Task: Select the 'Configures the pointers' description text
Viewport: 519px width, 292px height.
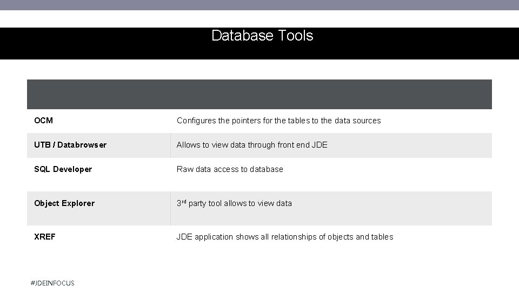Action: coord(278,121)
